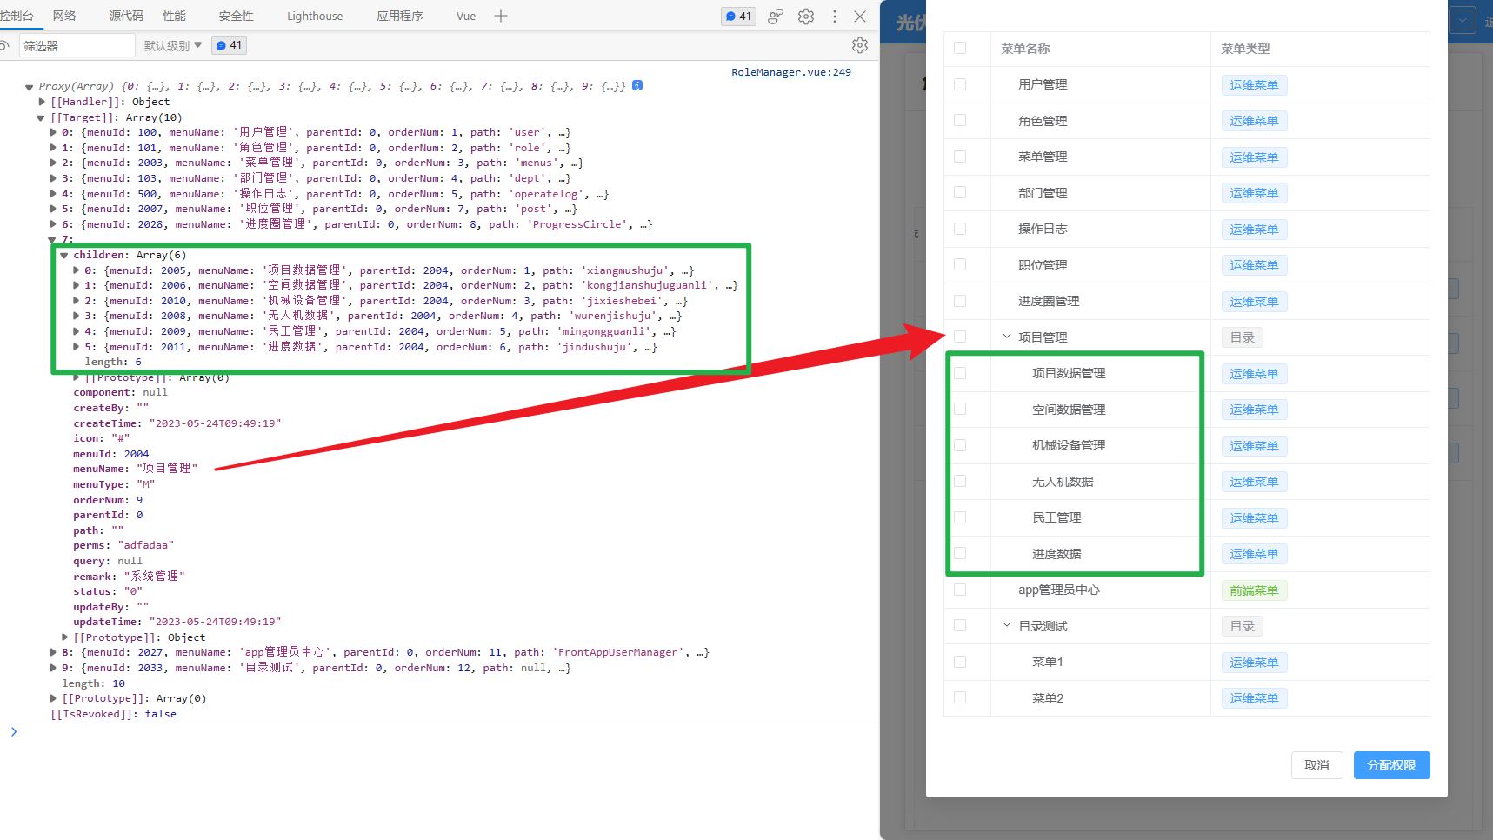Collapse the 项目管理 tree row
This screenshot has width=1493, height=840.
pos(1007,337)
